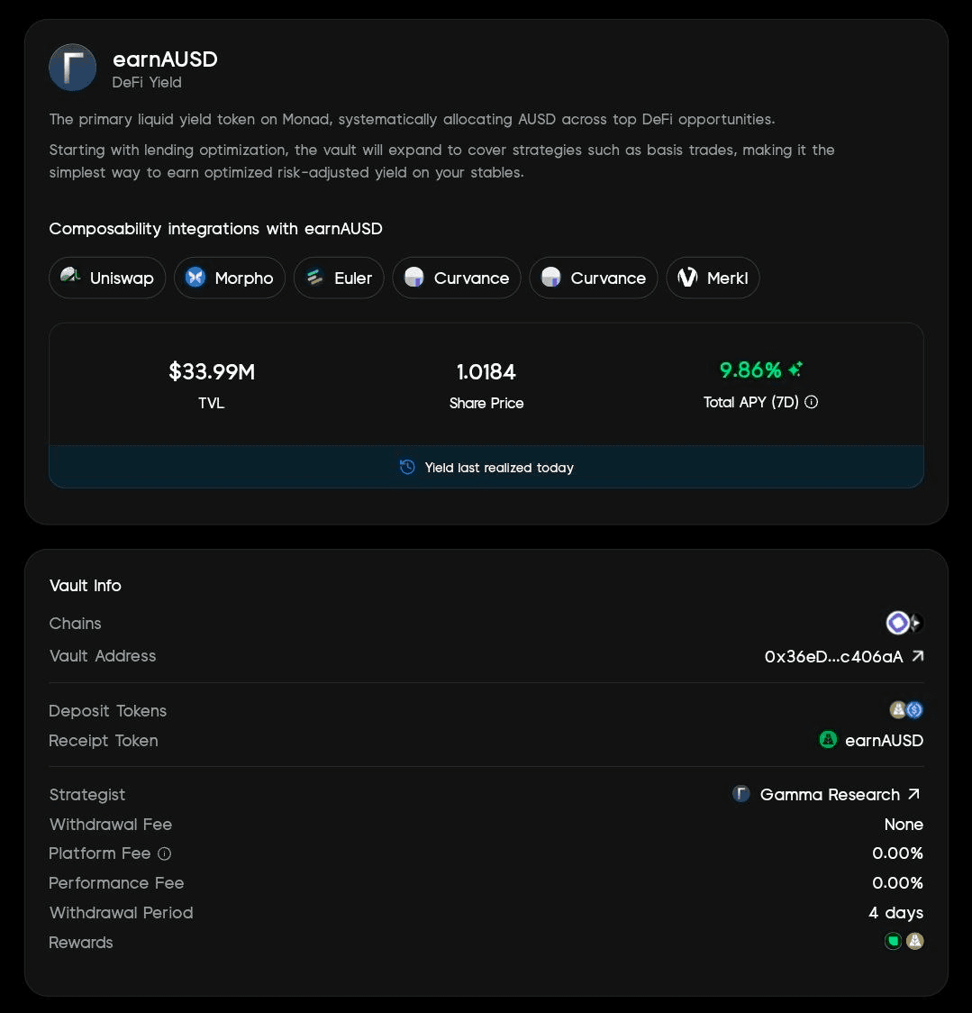Viewport: 972px width, 1013px height.
Task: Click the purple Monad chain icon
Action: pos(898,623)
